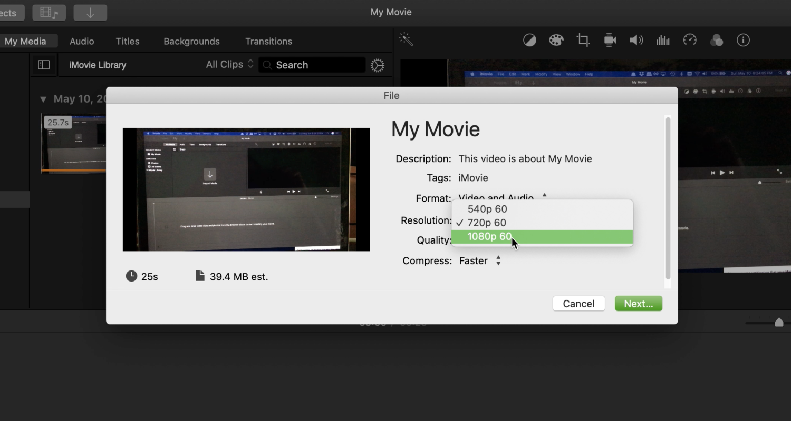Open the Compress Faster dropdown
The image size is (791, 421).
point(480,260)
